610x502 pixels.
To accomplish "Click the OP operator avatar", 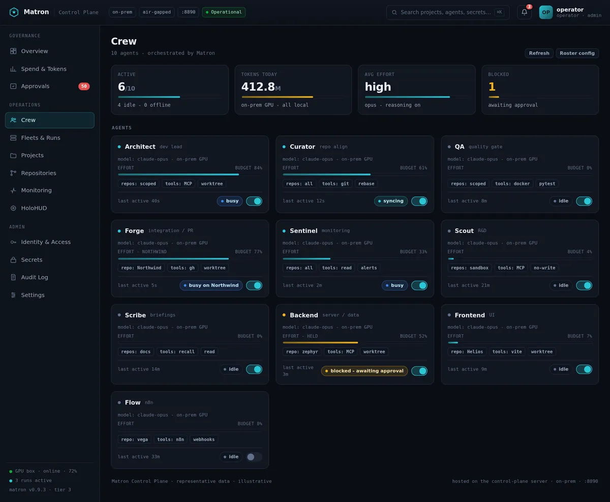I will coord(546,12).
